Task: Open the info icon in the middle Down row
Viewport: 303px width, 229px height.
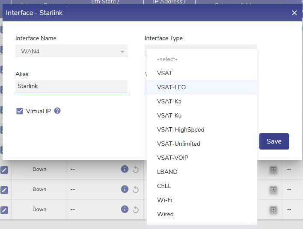Action: (x=125, y=189)
